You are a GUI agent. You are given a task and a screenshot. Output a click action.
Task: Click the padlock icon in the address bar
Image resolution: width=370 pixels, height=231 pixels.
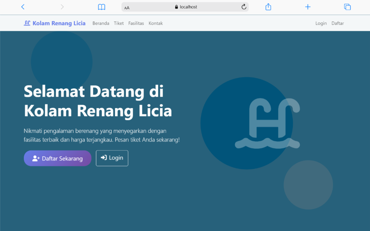point(176,7)
